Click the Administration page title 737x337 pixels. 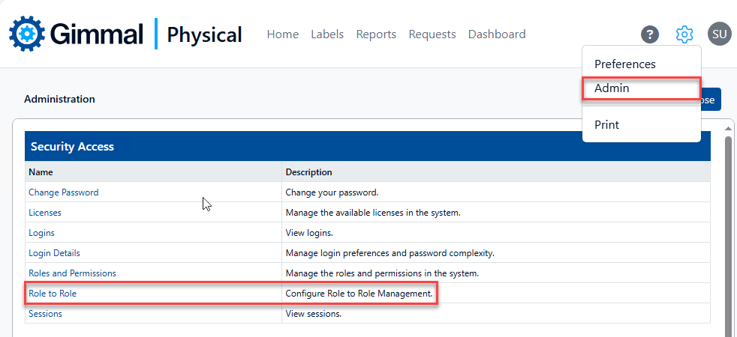tap(59, 99)
